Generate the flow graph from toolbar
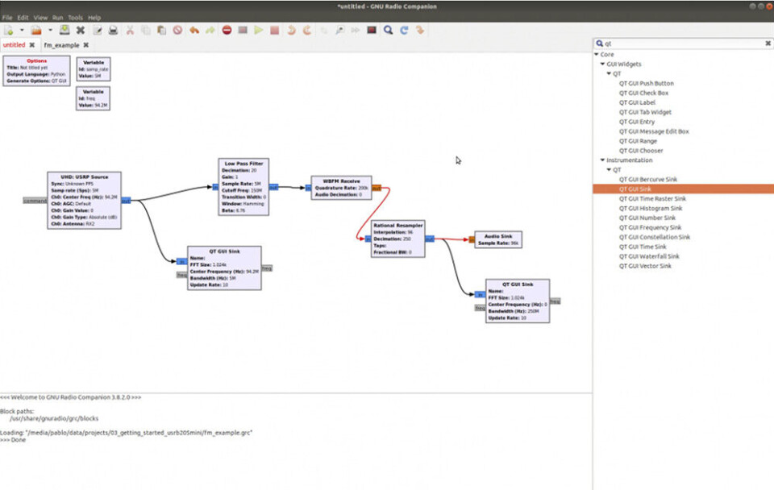The width and height of the screenshot is (774, 490). pyautogui.click(x=243, y=30)
